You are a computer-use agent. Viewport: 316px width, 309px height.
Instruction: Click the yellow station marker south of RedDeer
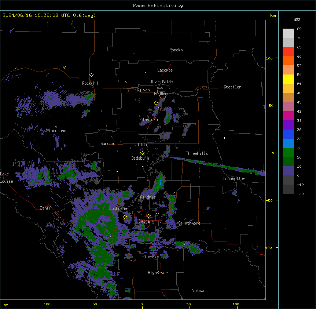pos(156,103)
